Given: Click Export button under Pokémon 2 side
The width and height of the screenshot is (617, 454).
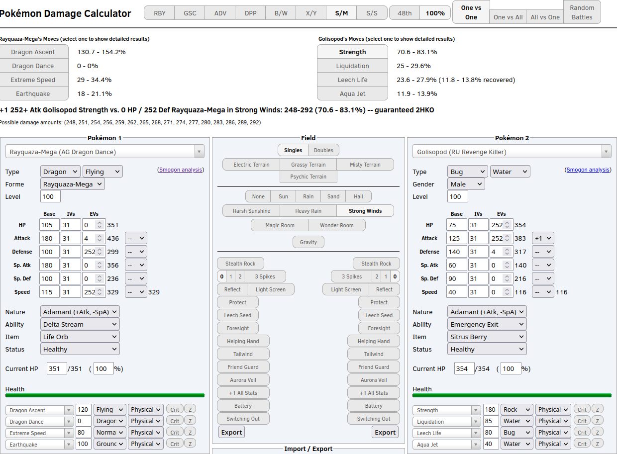Looking at the screenshot, I should point(385,432).
